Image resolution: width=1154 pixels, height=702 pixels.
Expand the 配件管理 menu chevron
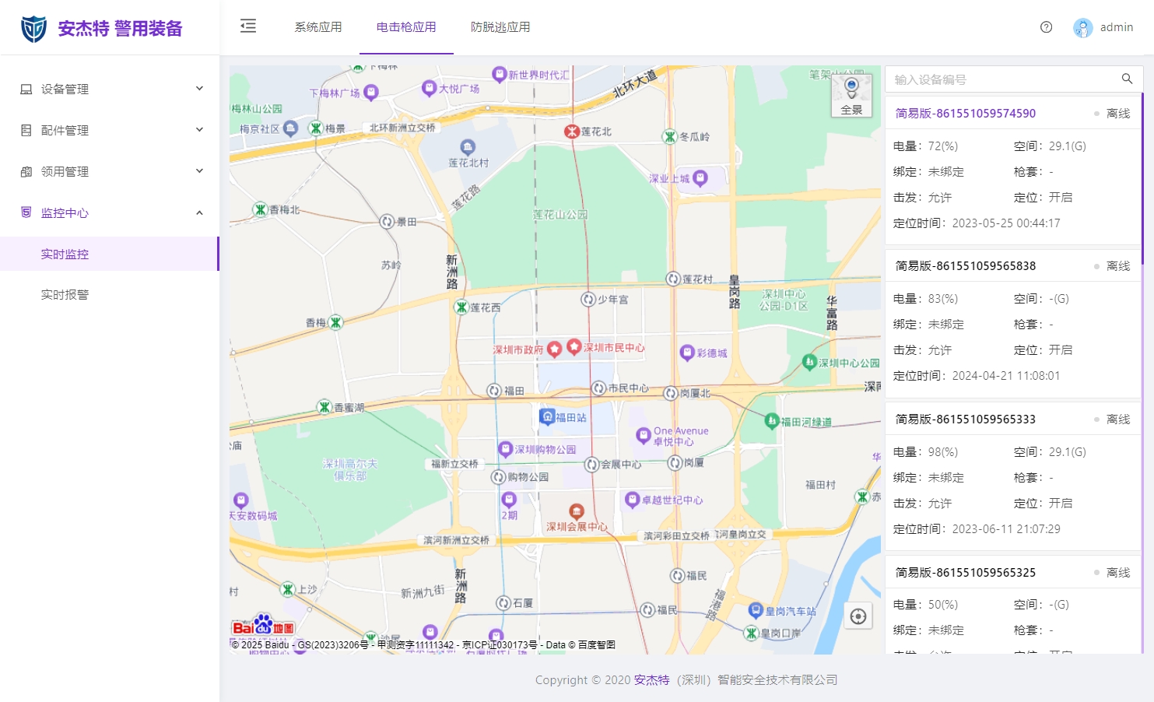coord(199,130)
